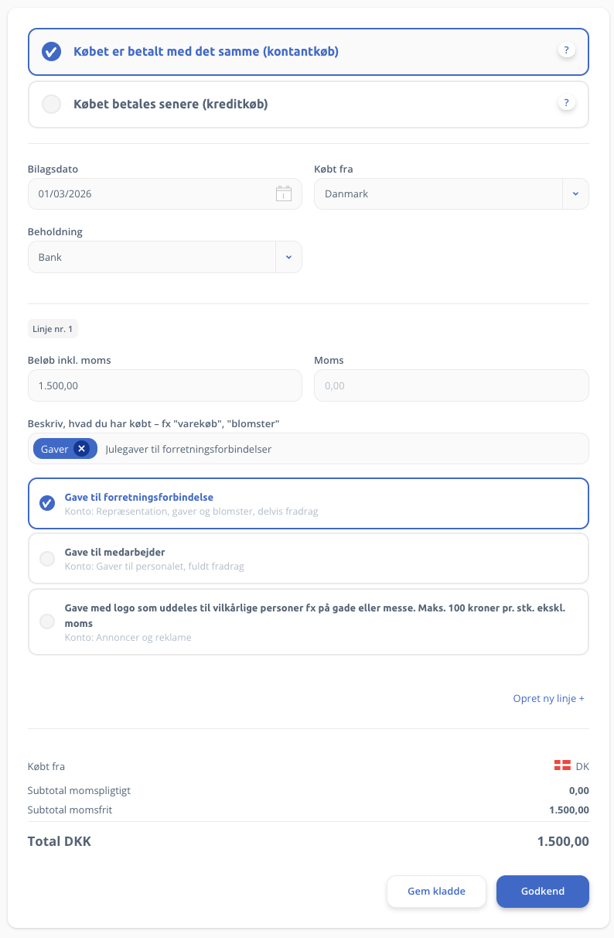Save draft with 'Gem kladde' button
The image size is (614, 938).
tap(436, 891)
